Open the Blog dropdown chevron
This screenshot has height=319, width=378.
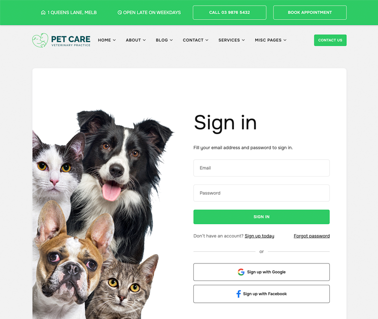171,40
